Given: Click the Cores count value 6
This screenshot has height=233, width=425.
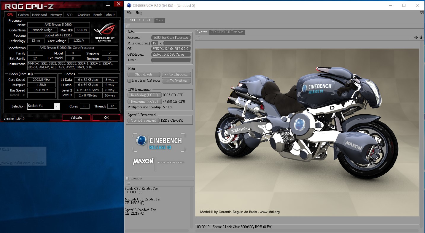Looking at the screenshot, I should (x=84, y=106).
